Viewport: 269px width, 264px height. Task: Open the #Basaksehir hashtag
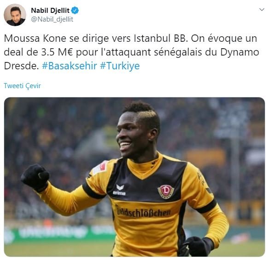click(x=69, y=66)
